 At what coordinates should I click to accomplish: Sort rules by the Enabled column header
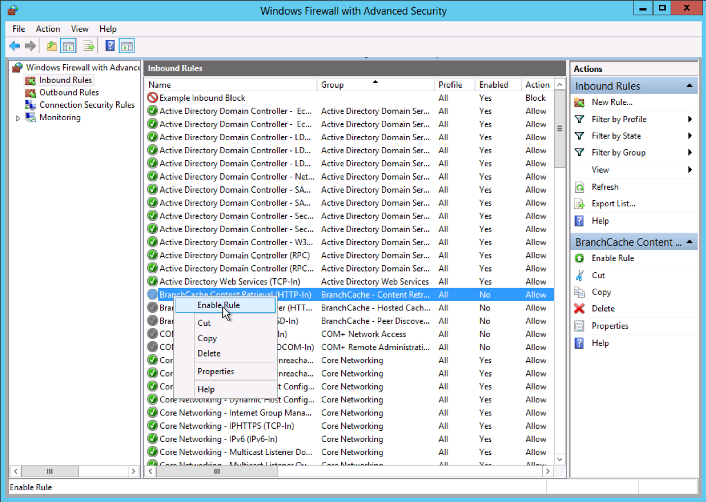[498, 85]
